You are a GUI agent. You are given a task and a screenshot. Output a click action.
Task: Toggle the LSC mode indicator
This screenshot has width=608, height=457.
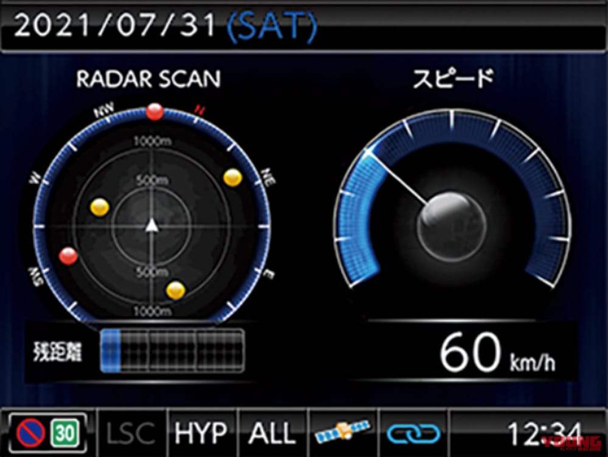point(131,433)
